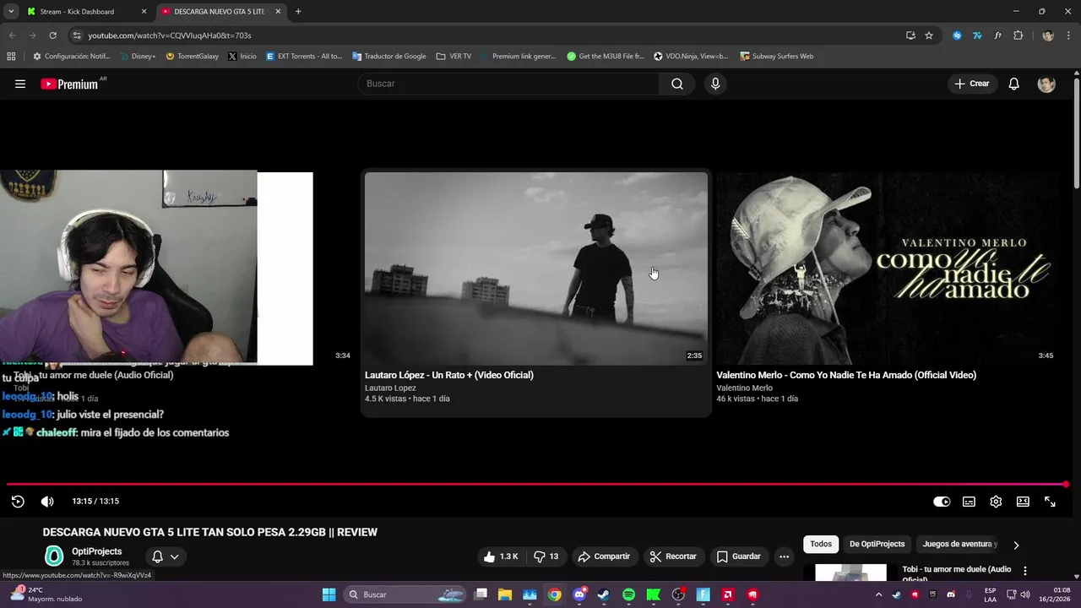Open YouTube notifications with the bell icon
This screenshot has height=608, width=1081.
(x=1014, y=84)
